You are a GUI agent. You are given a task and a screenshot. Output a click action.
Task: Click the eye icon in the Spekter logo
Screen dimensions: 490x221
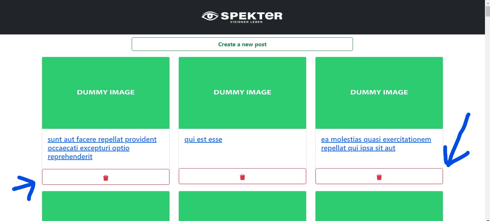tap(210, 16)
